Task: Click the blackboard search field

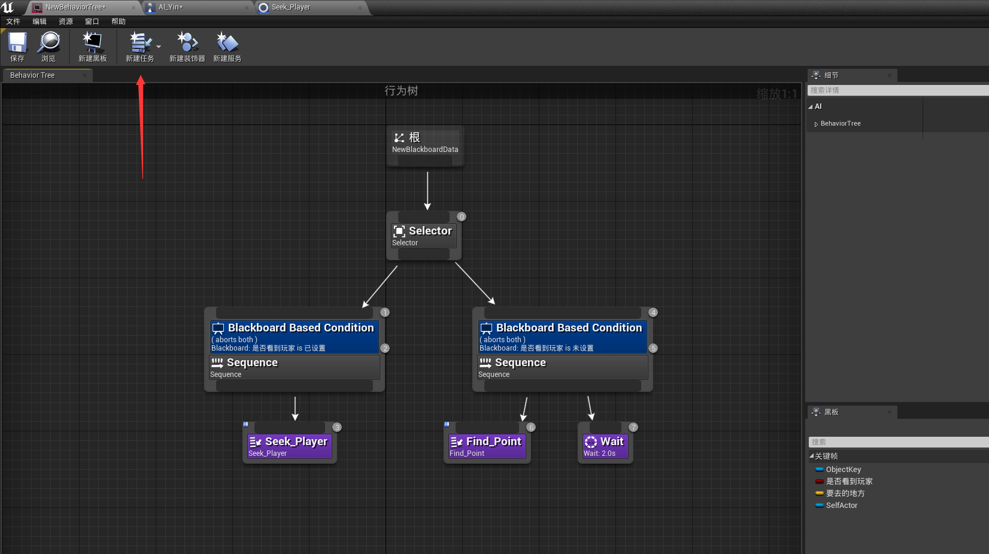Action: coord(897,442)
